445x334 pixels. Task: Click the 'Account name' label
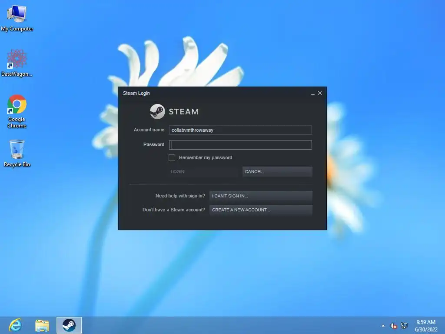149,130
